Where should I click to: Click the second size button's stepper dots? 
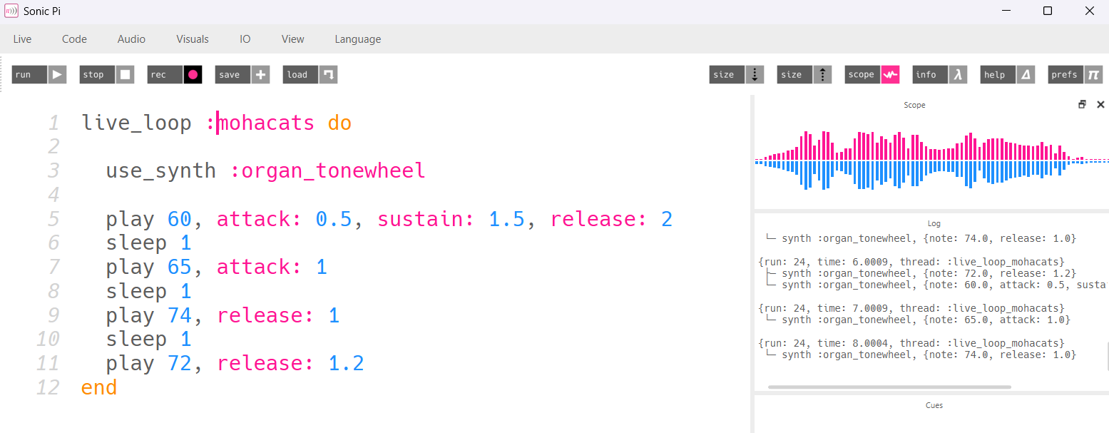(x=822, y=74)
